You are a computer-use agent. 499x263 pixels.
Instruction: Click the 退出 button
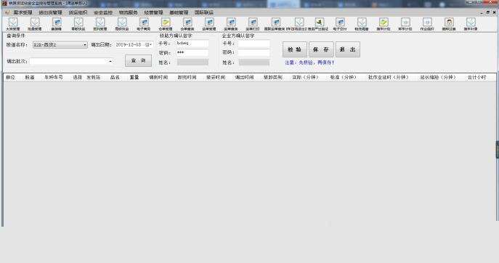point(348,49)
